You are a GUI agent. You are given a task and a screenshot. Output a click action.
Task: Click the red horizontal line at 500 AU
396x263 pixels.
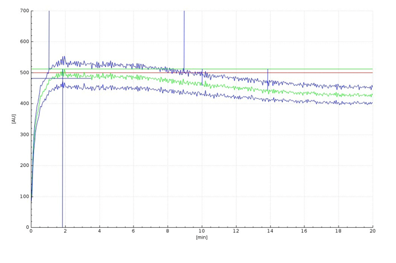pos(202,73)
